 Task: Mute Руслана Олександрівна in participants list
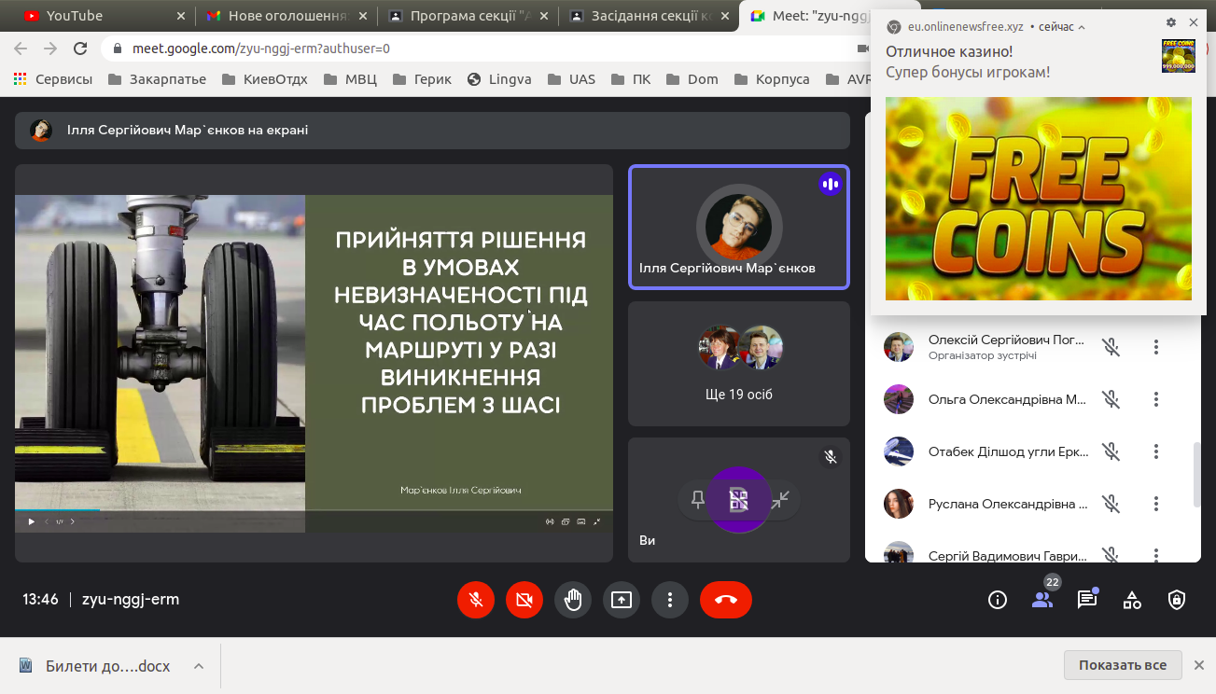(x=1111, y=504)
